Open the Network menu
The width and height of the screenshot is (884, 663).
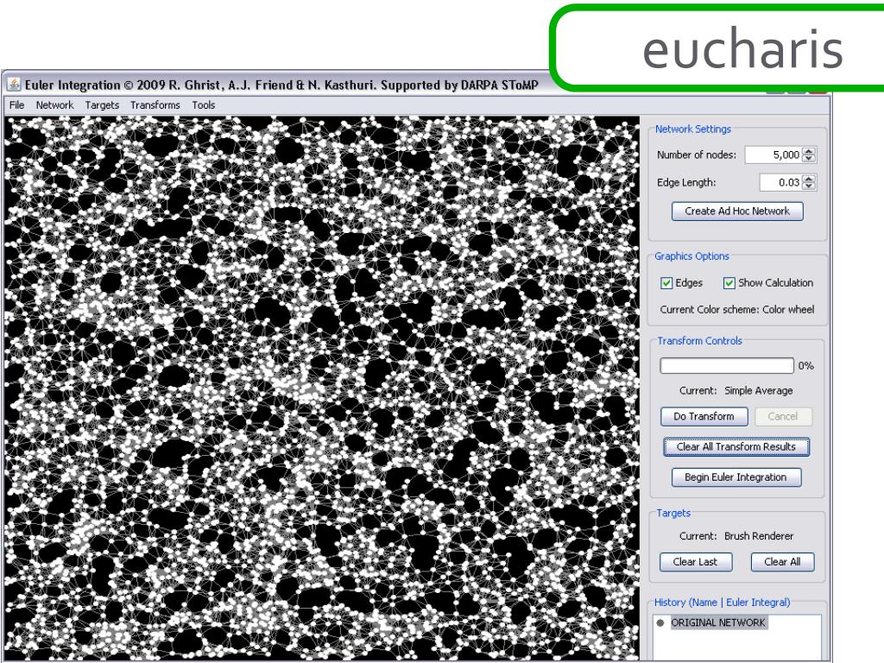coord(54,104)
